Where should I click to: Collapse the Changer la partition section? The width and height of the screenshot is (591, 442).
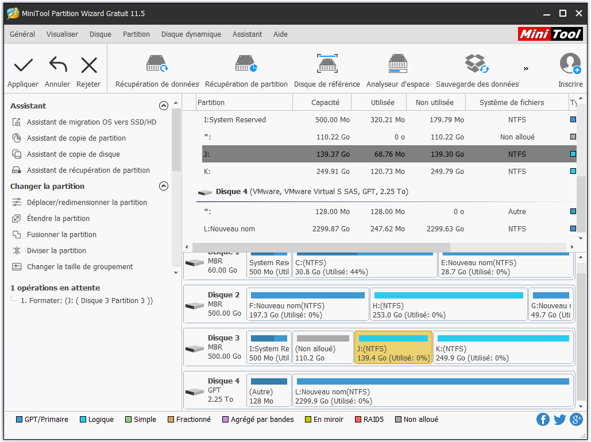tap(164, 186)
